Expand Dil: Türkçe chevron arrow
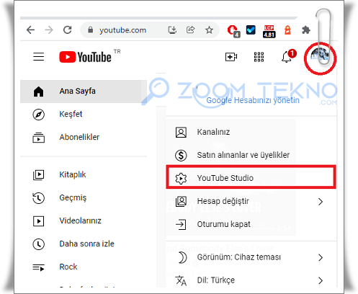The width and height of the screenshot is (358, 294). click(321, 280)
